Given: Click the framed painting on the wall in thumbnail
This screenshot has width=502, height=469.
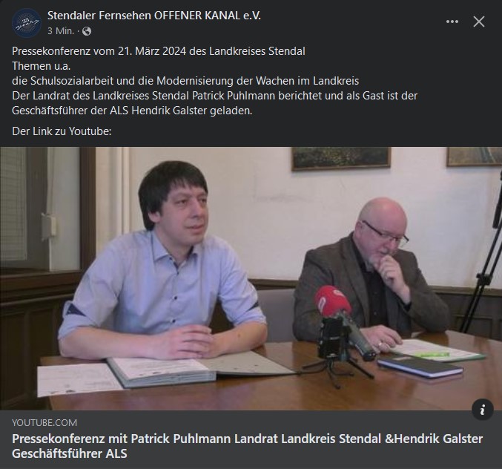Looking at the screenshot, I should [x=341, y=158].
